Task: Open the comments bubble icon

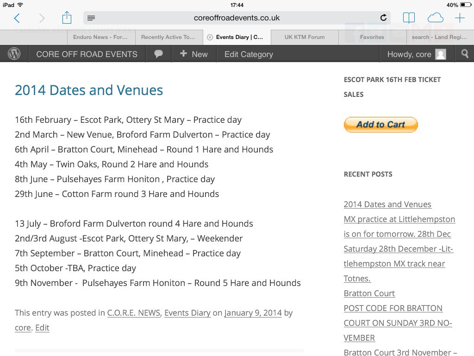Action: [158, 54]
